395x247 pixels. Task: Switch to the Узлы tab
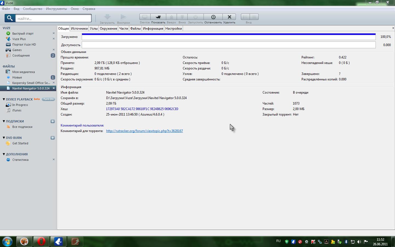[x=94, y=29]
